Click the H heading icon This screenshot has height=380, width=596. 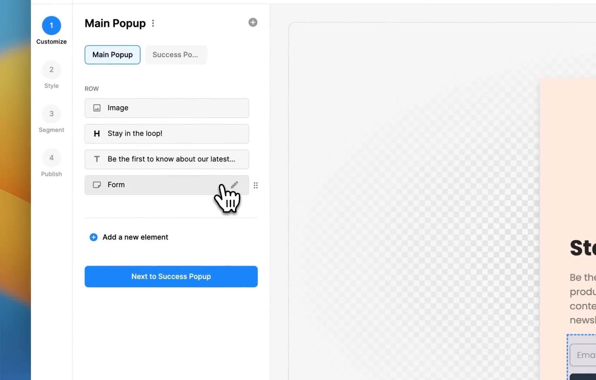pos(97,134)
